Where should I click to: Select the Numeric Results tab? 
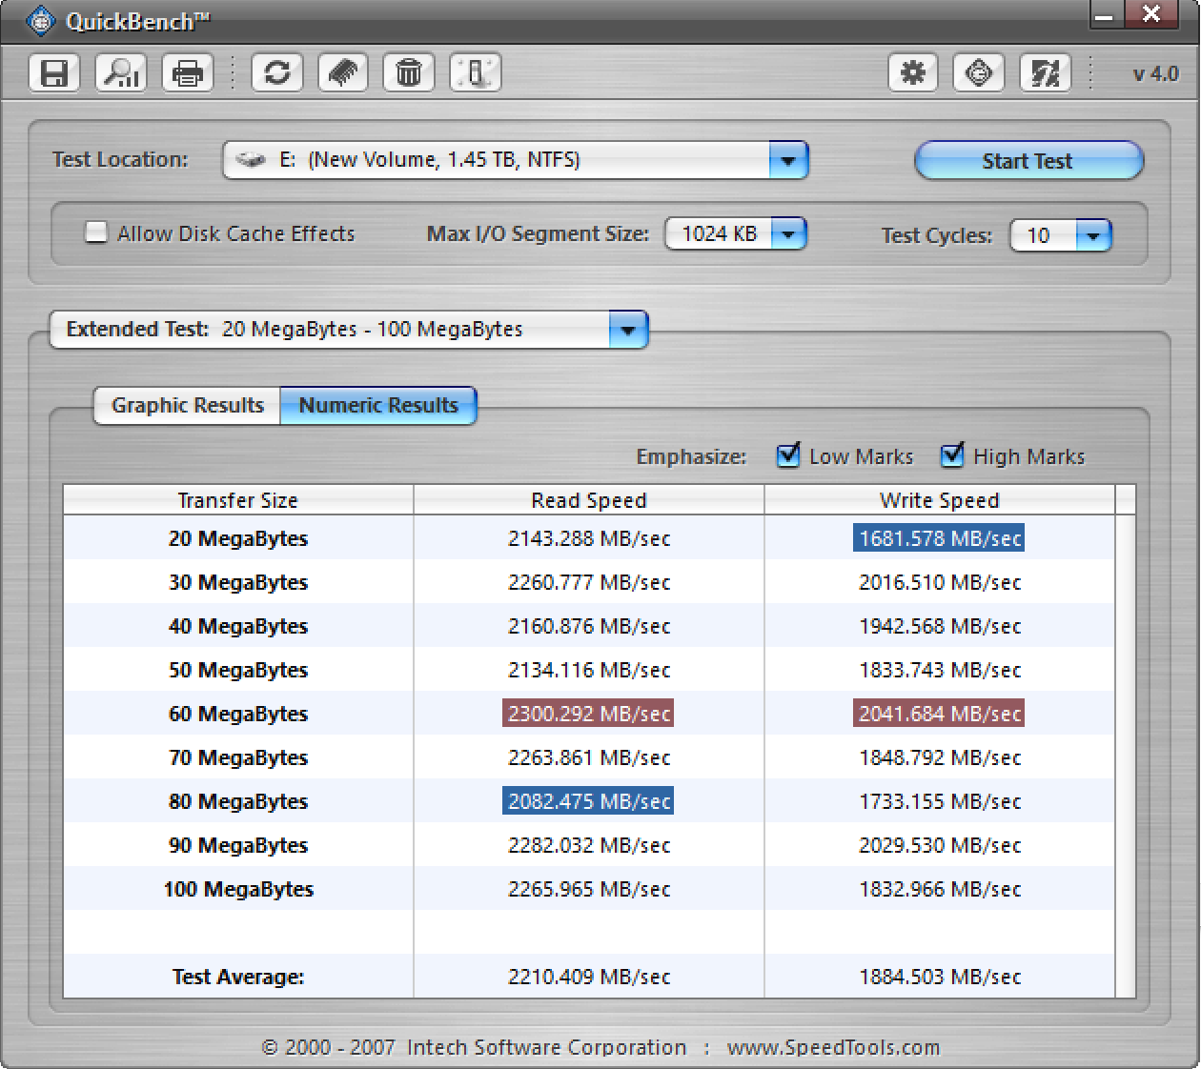(x=378, y=406)
